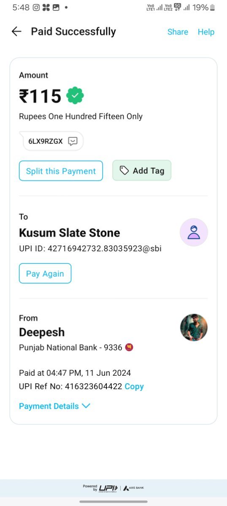This screenshot has height=506, width=227.
Task: Copy the UPI Ref No
Action: 134,386
